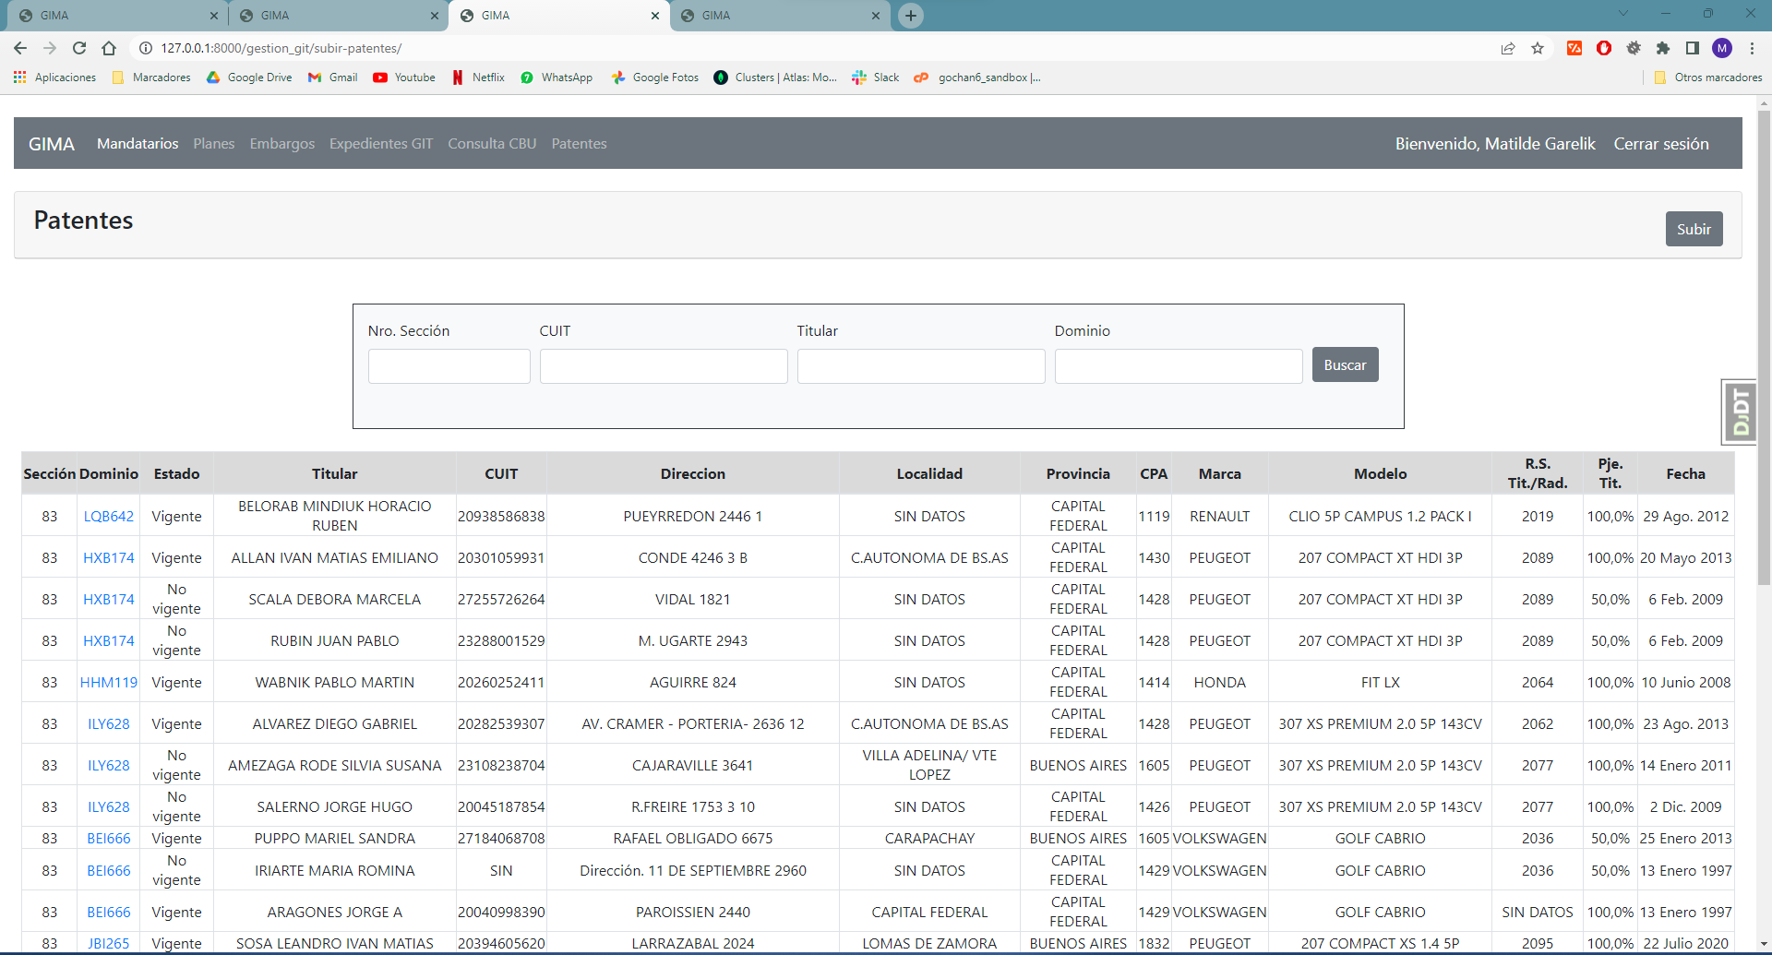Click the page vertical scrollbar
The image size is (1772, 955).
[1764, 346]
